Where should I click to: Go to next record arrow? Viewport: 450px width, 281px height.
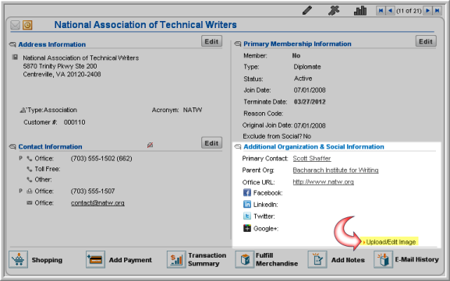click(427, 11)
